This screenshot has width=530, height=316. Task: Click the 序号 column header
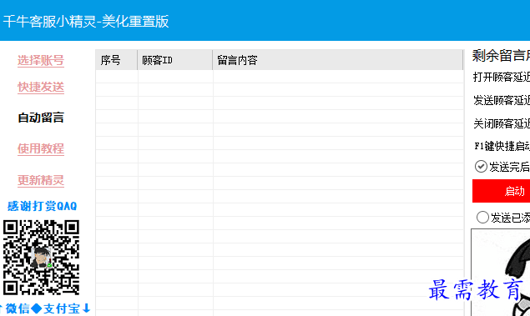(116, 60)
